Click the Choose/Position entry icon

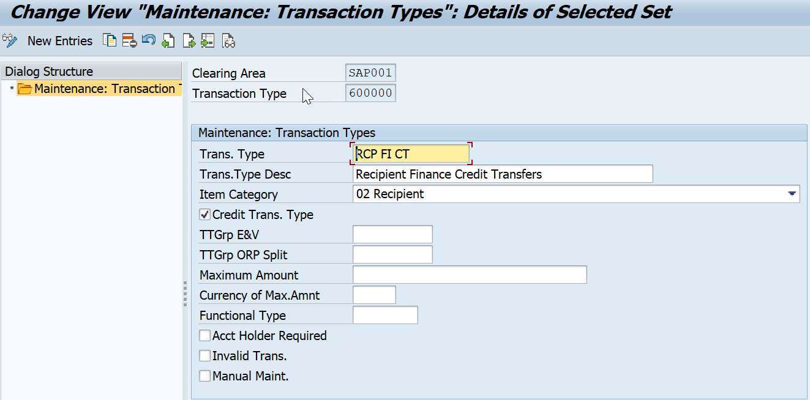(x=207, y=40)
